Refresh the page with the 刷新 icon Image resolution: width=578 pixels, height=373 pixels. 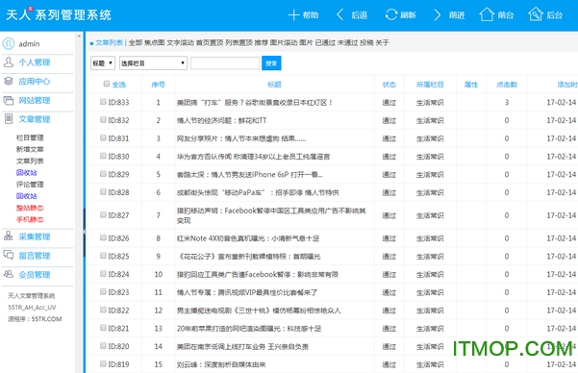[391, 14]
